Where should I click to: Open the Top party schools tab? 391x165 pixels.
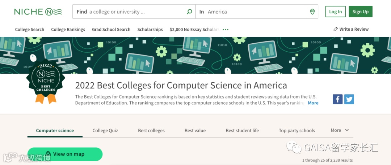tap(297, 130)
